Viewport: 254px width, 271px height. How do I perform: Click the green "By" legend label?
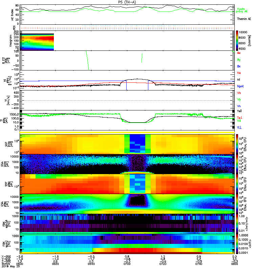[x=239, y=60]
